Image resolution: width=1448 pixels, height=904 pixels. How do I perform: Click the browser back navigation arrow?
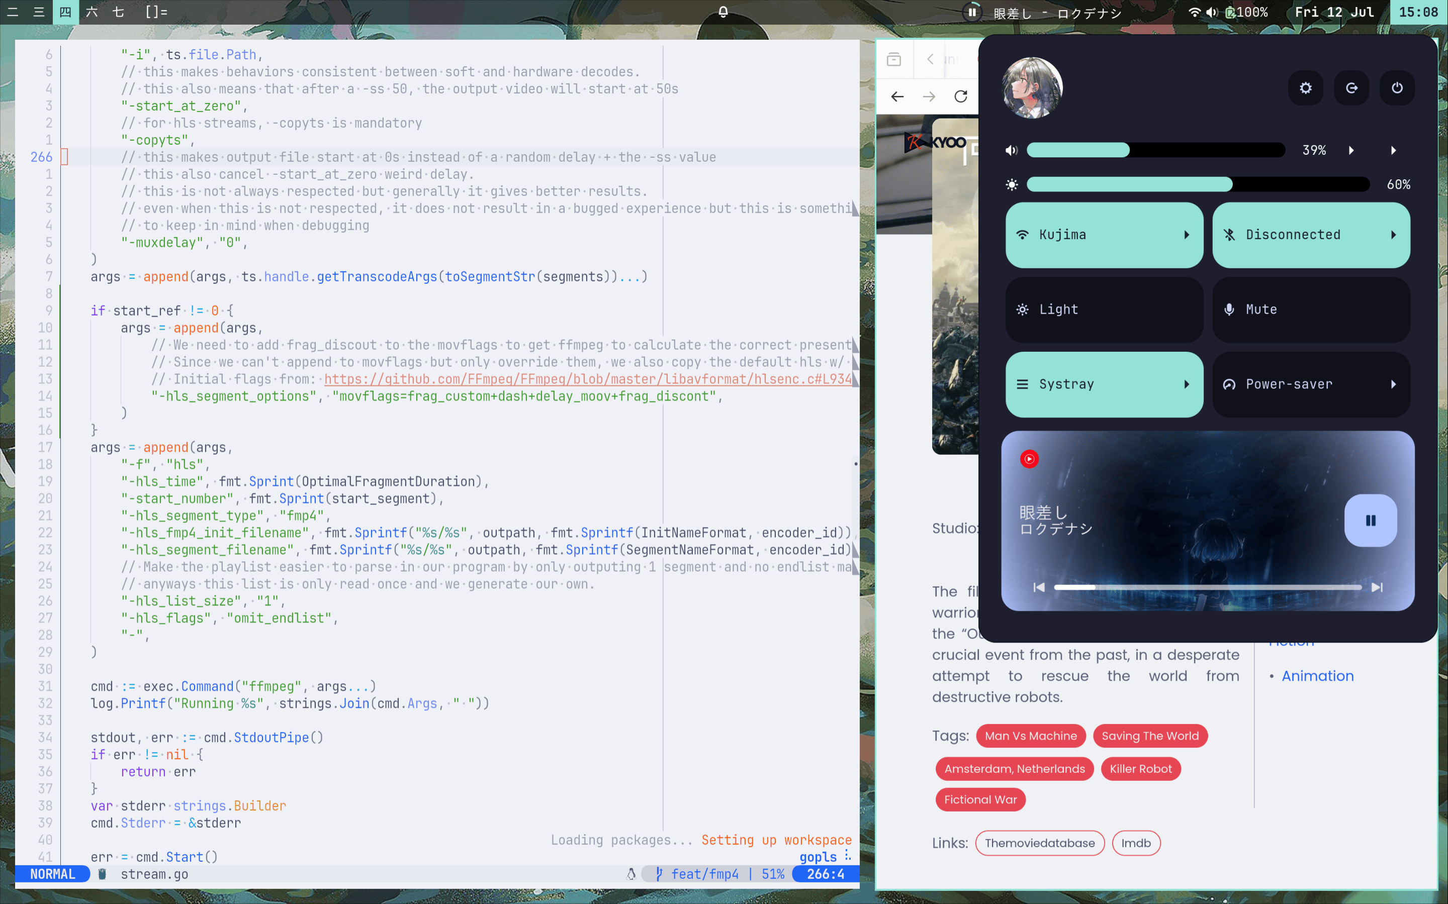tap(897, 96)
